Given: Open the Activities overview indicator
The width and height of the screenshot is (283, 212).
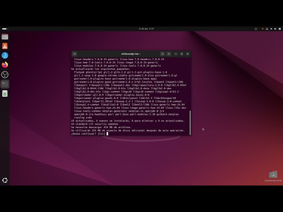Looking at the screenshot, I should [5, 29].
